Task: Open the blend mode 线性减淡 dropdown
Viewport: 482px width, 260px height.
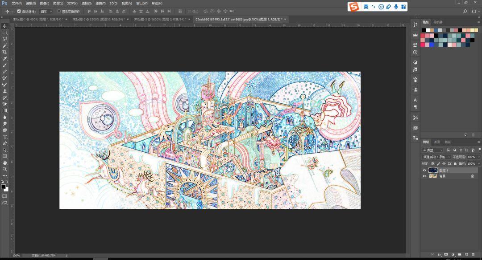Action: click(436, 157)
